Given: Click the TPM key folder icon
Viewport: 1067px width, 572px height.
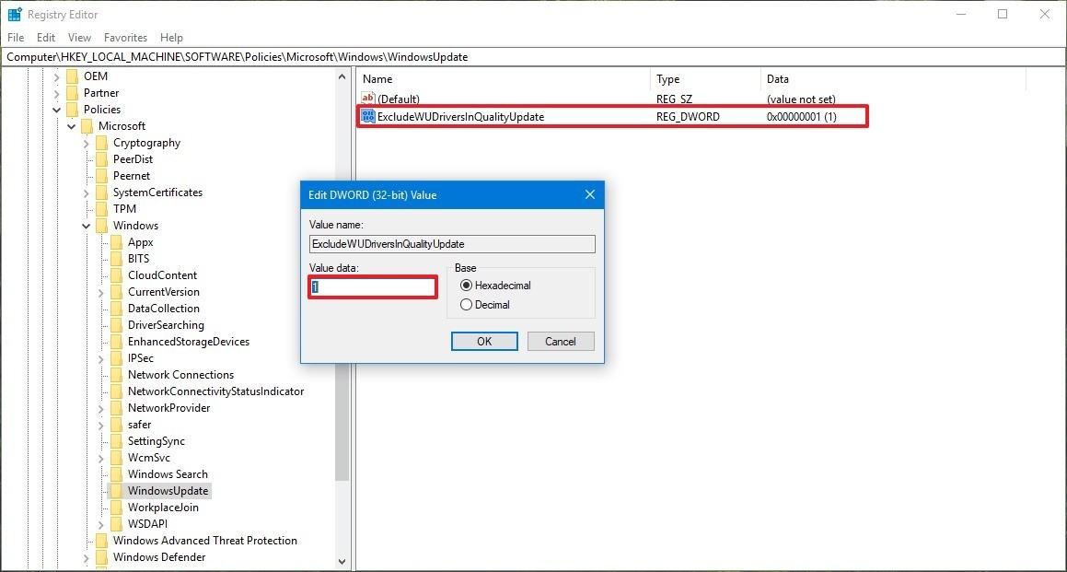Looking at the screenshot, I should point(101,208).
